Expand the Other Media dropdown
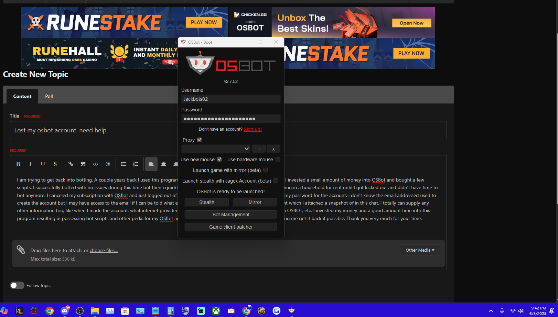The image size is (558, 317). (420, 250)
